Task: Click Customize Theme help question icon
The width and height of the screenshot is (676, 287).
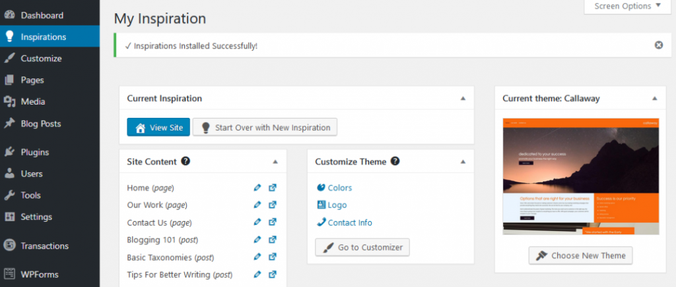Action: 395,161
